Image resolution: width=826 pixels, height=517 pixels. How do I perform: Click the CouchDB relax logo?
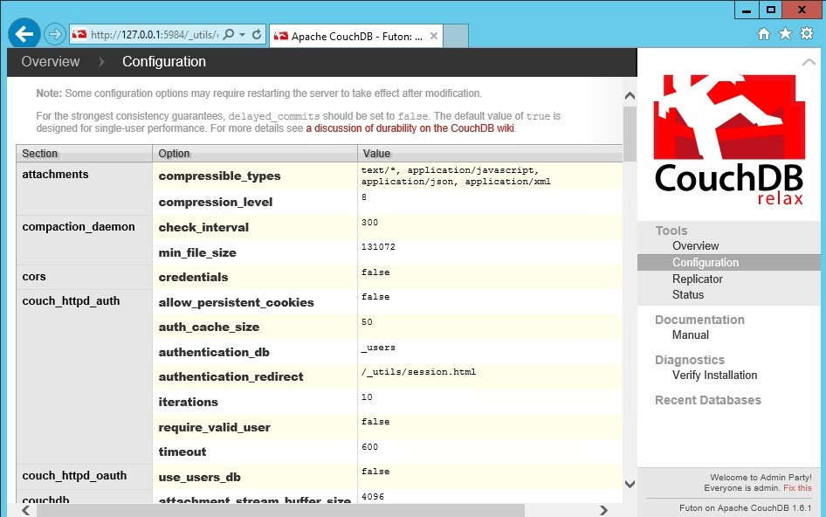(x=729, y=140)
